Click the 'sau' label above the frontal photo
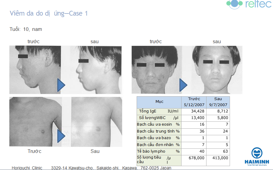The height and width of the screenshot is (170, 273). pos(217,42)
